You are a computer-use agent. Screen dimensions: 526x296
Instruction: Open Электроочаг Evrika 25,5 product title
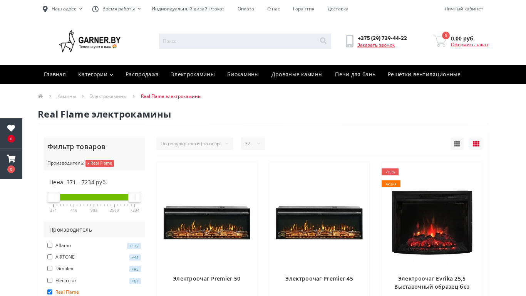pyautogui.click(x=432, y=283)
